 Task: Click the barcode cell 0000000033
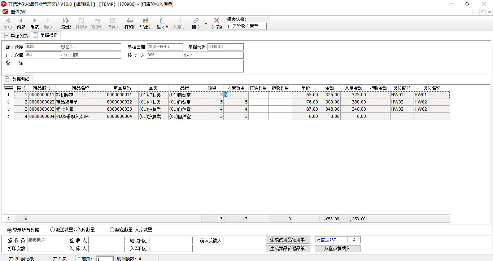[x=122, y=109]
